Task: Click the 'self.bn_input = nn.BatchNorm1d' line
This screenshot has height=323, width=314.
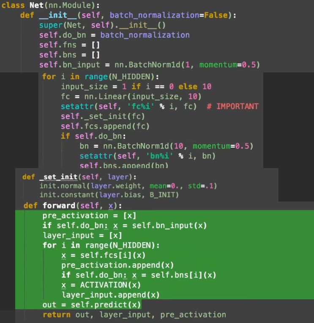Action: click(x=150, y=65)
